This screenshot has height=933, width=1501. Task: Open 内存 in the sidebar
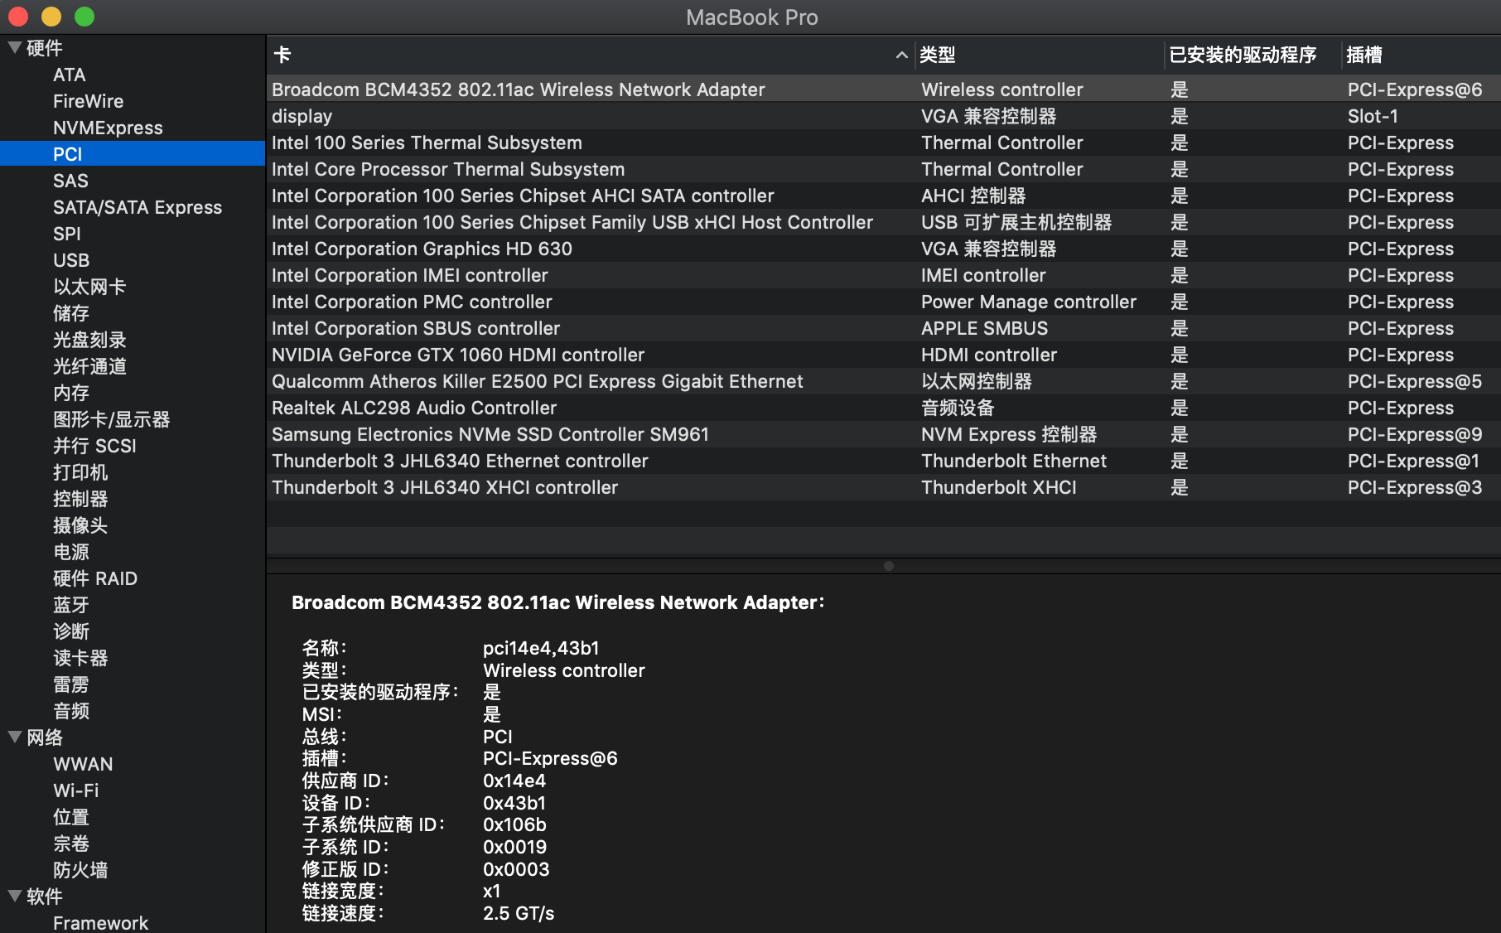tap(71, 393)
